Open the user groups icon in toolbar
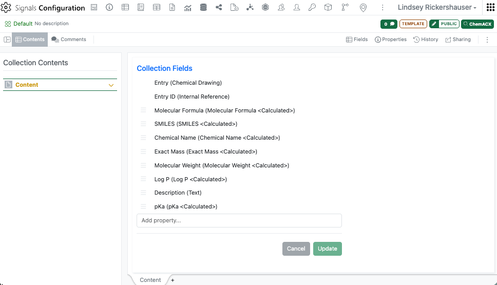 (281, 7)
